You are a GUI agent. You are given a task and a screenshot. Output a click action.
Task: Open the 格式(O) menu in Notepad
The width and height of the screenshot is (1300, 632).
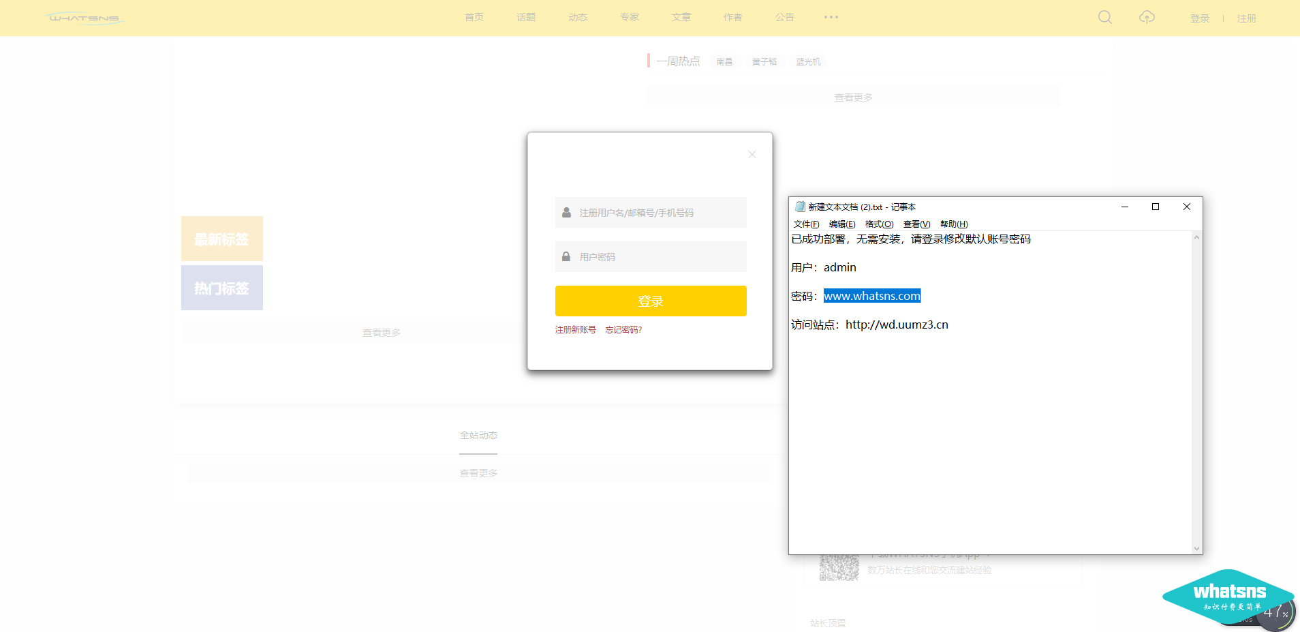tap(879, 224)
